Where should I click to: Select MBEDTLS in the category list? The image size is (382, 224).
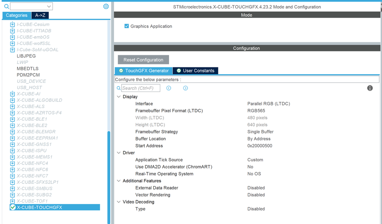28,69
